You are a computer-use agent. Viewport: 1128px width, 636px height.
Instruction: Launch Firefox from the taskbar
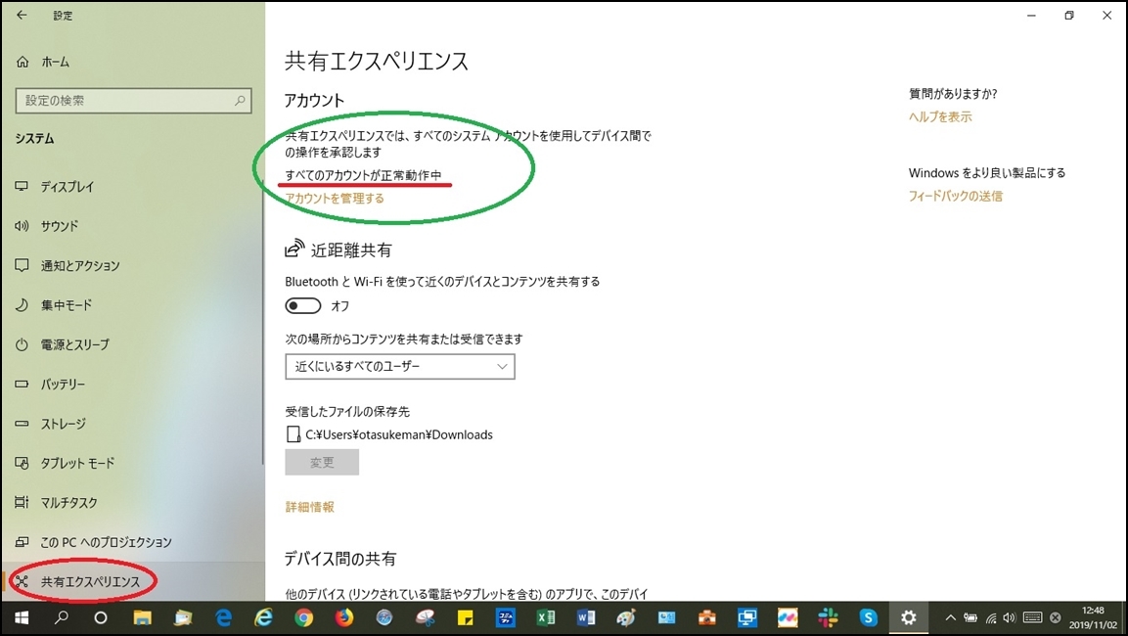(x=343, y=617)
